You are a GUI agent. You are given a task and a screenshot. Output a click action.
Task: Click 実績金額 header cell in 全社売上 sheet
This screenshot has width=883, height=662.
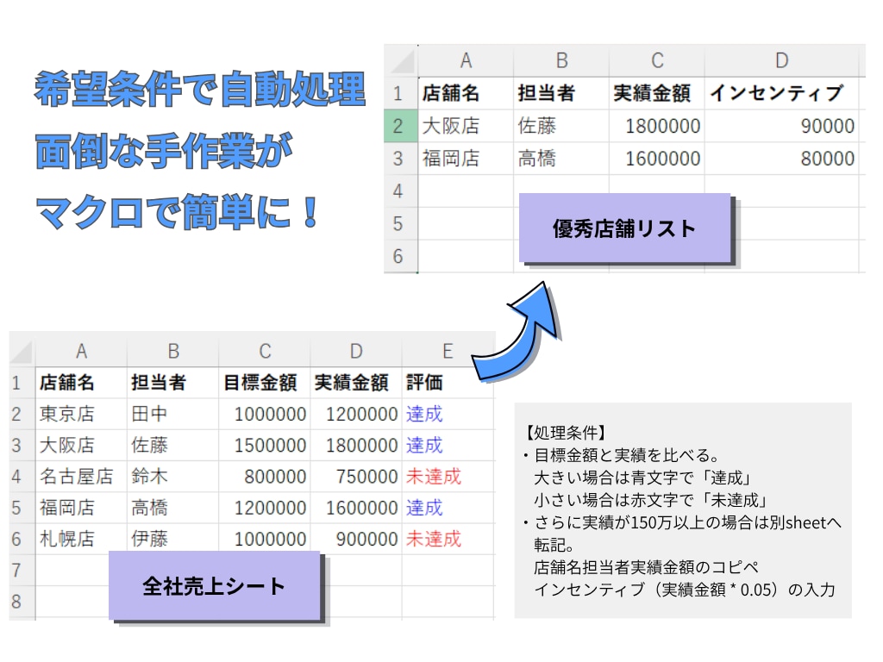coord(356,383)
